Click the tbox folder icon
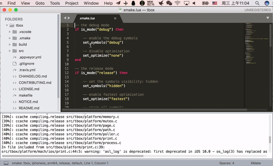This screenshot has height=166, width=273. pyautogui.click(x=12, y=25)
